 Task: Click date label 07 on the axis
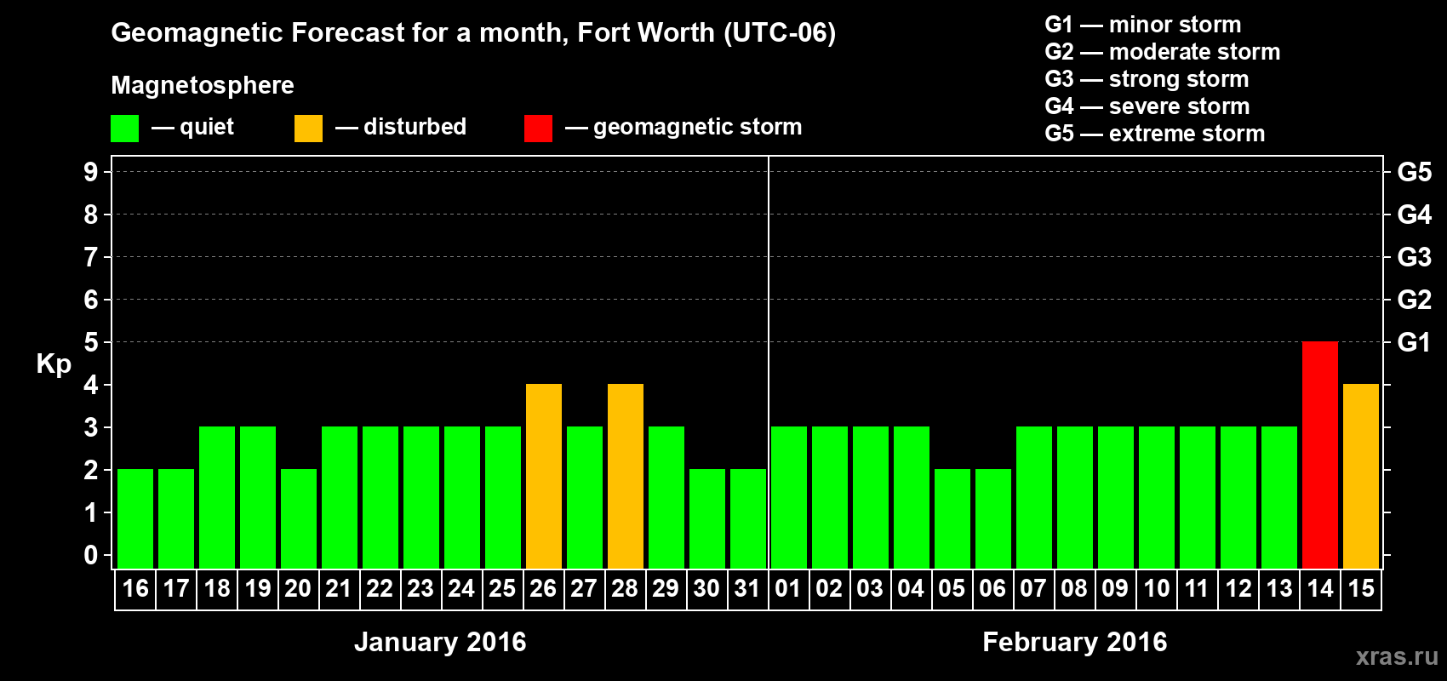pos(1033,588)
